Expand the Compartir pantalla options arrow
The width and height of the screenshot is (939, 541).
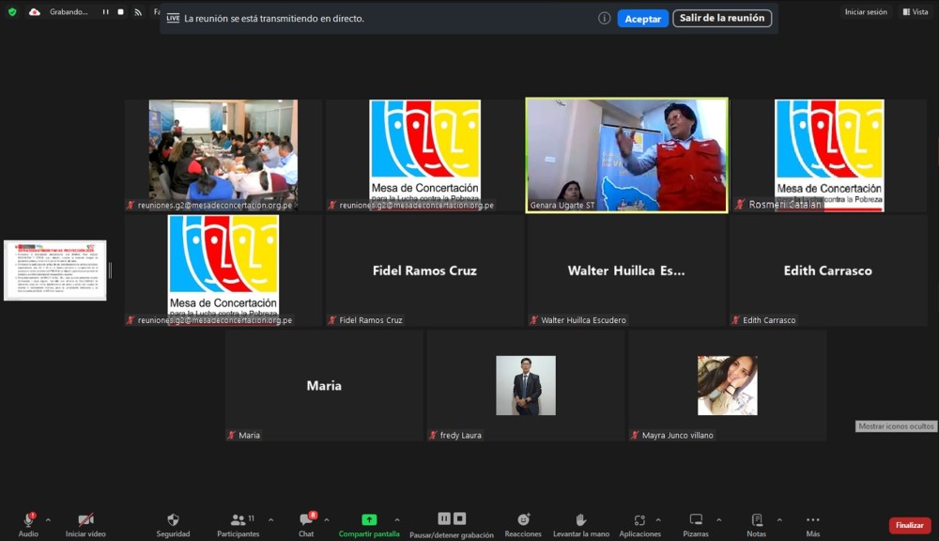point(397,519)
